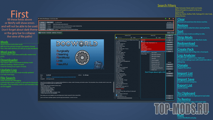Switch to the File Search tab
The height and width of the screenshot is (120, 213).
click(x=59, y=33)
